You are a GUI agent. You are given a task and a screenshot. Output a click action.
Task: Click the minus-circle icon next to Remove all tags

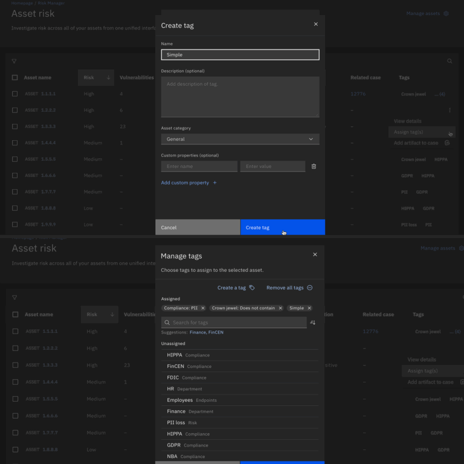309,288
